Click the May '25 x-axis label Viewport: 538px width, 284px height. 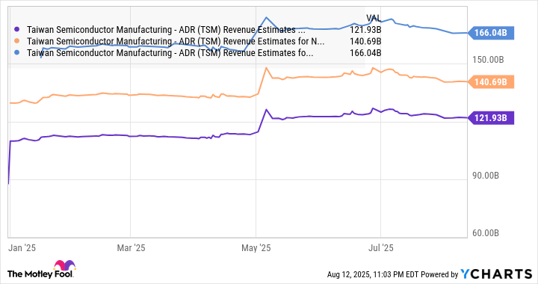click(256, 248)
